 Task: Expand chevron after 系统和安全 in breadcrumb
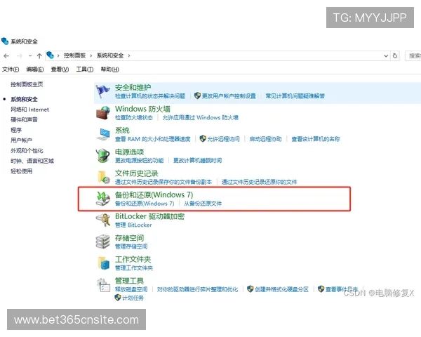(x=129, y=55)
